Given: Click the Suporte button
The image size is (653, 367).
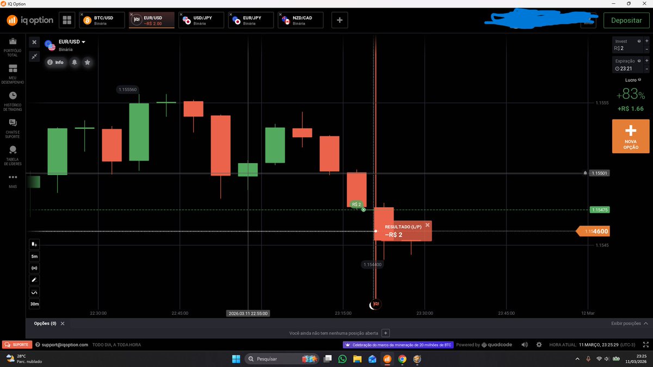Looking at the screenshot, I should coord(16,345).
